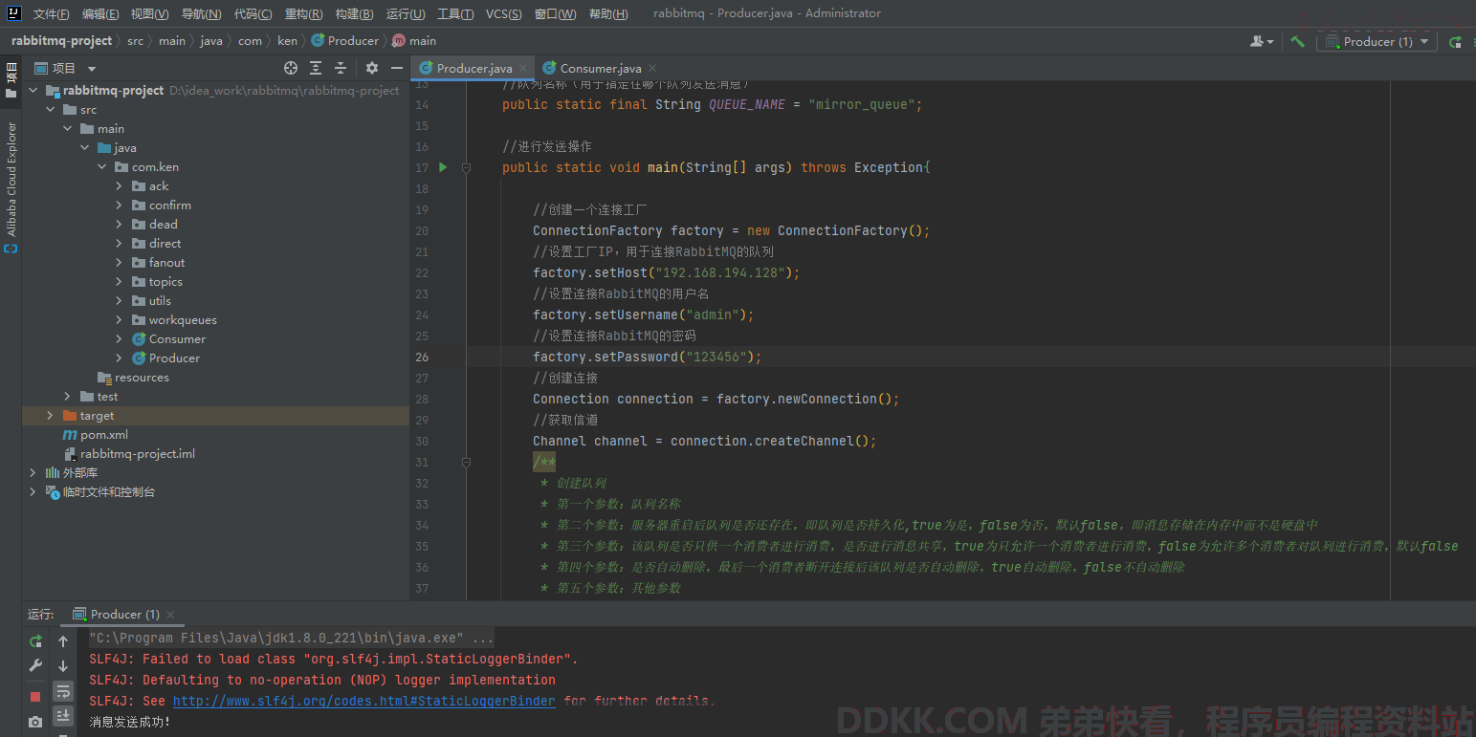The height and width of the screenshot is (737, 1476).
Task: Open the 帮助(H) menu
Action: point(608,13)
